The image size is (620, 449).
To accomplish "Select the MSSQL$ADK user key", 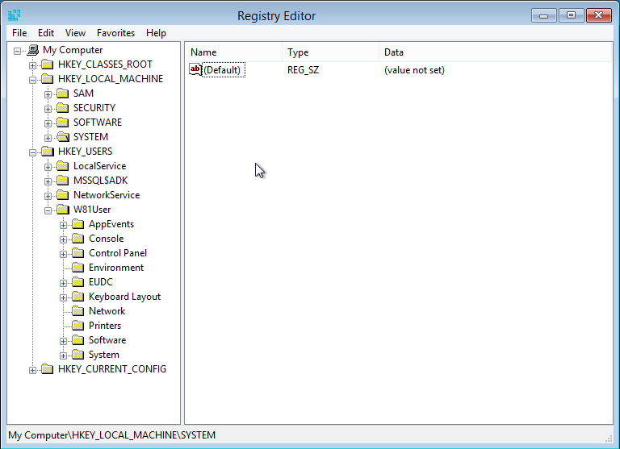I will pyautogui.click(x=100, y=181).
